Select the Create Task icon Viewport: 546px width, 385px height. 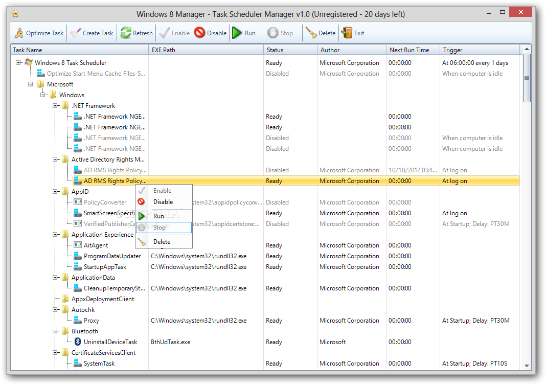click(75, 32)
